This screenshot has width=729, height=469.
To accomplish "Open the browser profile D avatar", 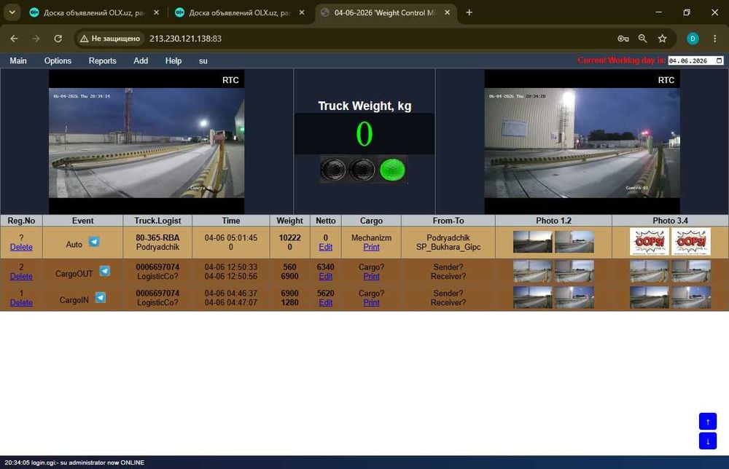I will coord(693,39).
